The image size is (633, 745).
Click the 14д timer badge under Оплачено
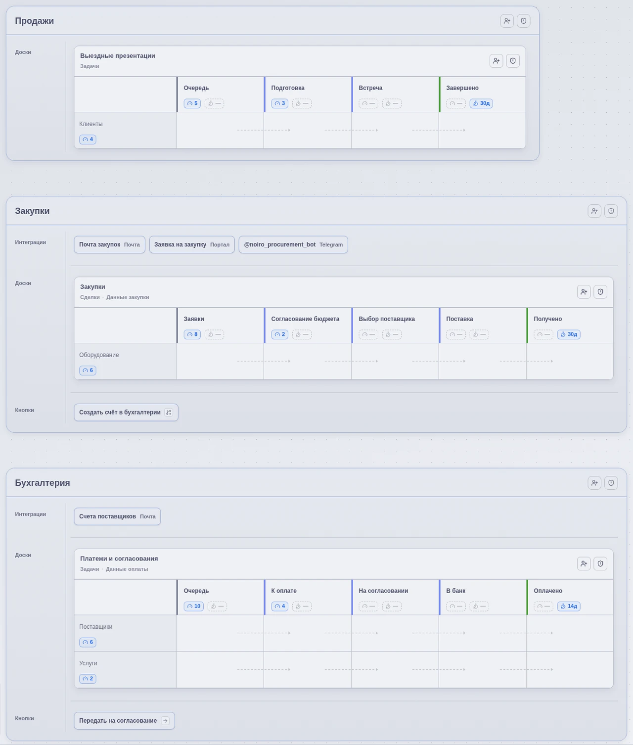569,606
